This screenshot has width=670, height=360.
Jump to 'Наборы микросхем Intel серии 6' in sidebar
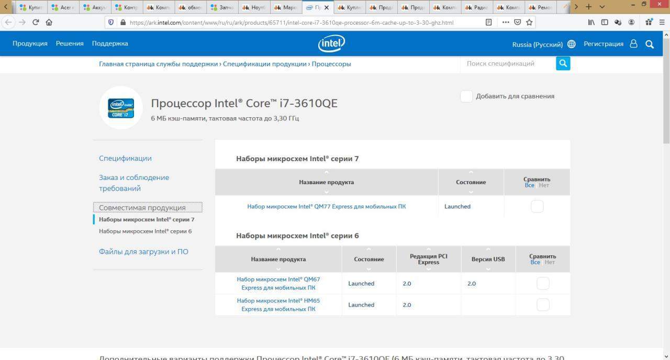(146, 231)
